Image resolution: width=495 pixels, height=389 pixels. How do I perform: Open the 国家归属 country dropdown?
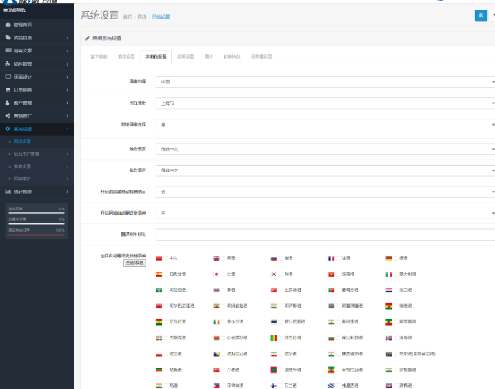(325, 81)
